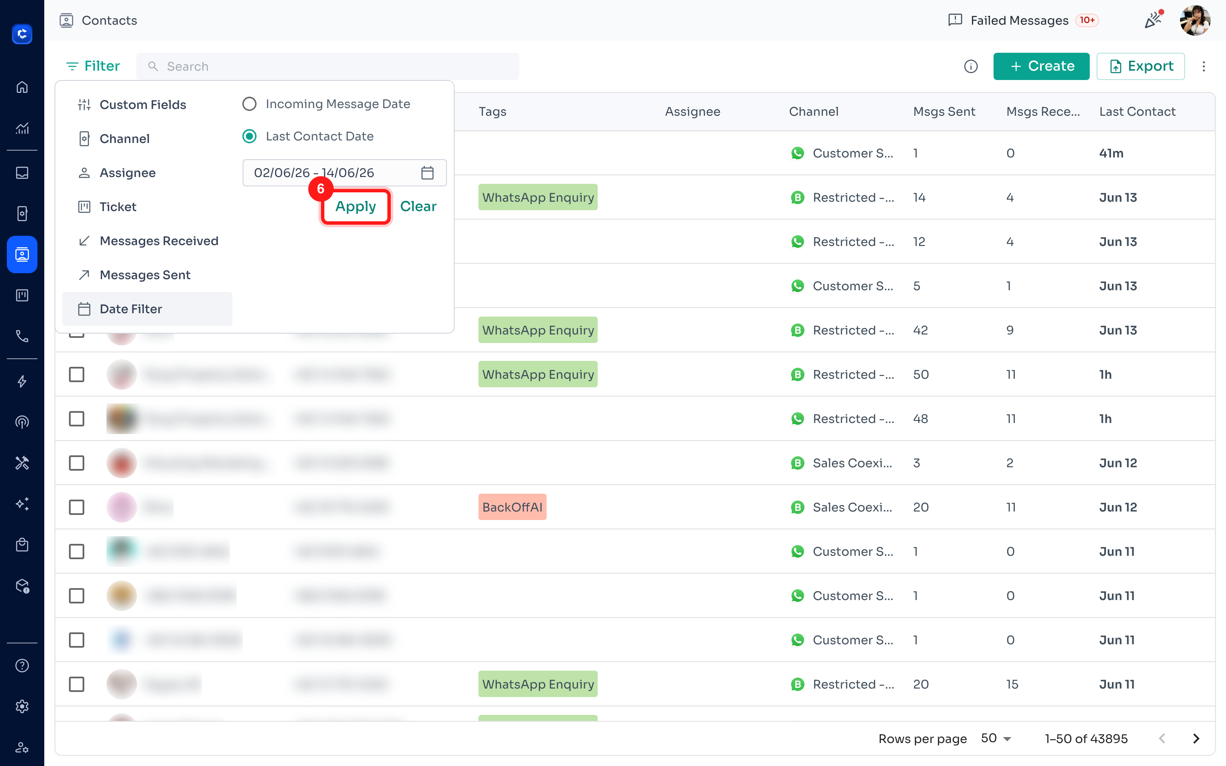Image resolution: width=1226 pixels, height=766 pixels.
Task: Click the Assignee column header
Action: [x=692, y=111]
